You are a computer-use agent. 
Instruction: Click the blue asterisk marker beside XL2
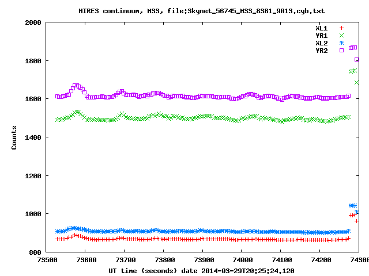pos(341,43)
